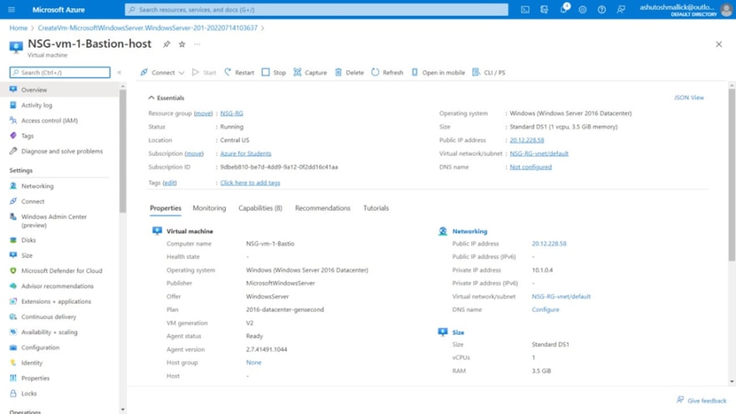This screenshot has width=736, height=414.
Task: Refresh the VM overview
Action: click(387, 72)
